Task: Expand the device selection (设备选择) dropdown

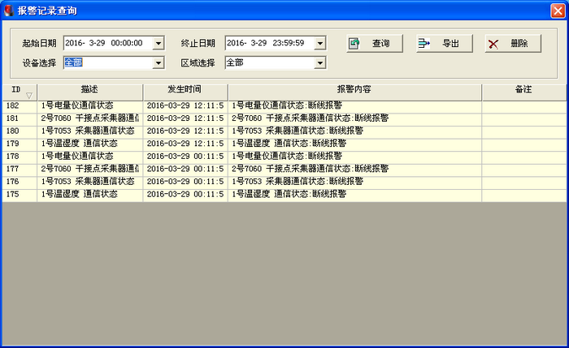Action: point(159,62)
